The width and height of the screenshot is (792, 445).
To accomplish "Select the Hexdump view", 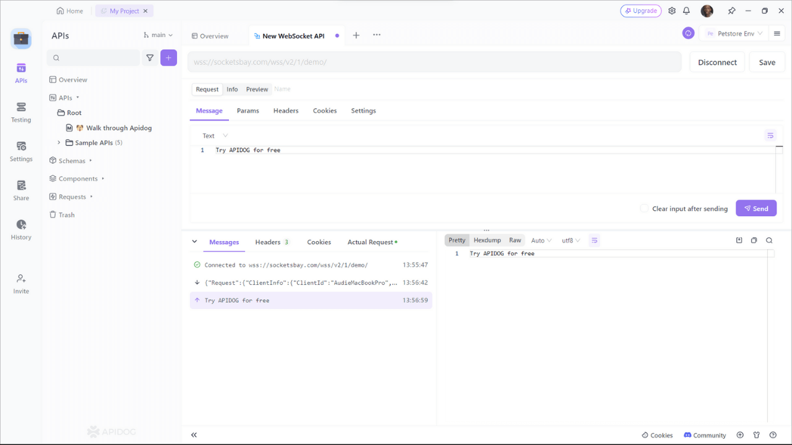I will click(x=487, y=240).
